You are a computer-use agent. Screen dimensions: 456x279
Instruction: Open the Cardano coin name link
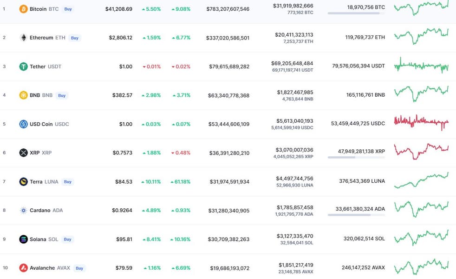click(40, 210)
